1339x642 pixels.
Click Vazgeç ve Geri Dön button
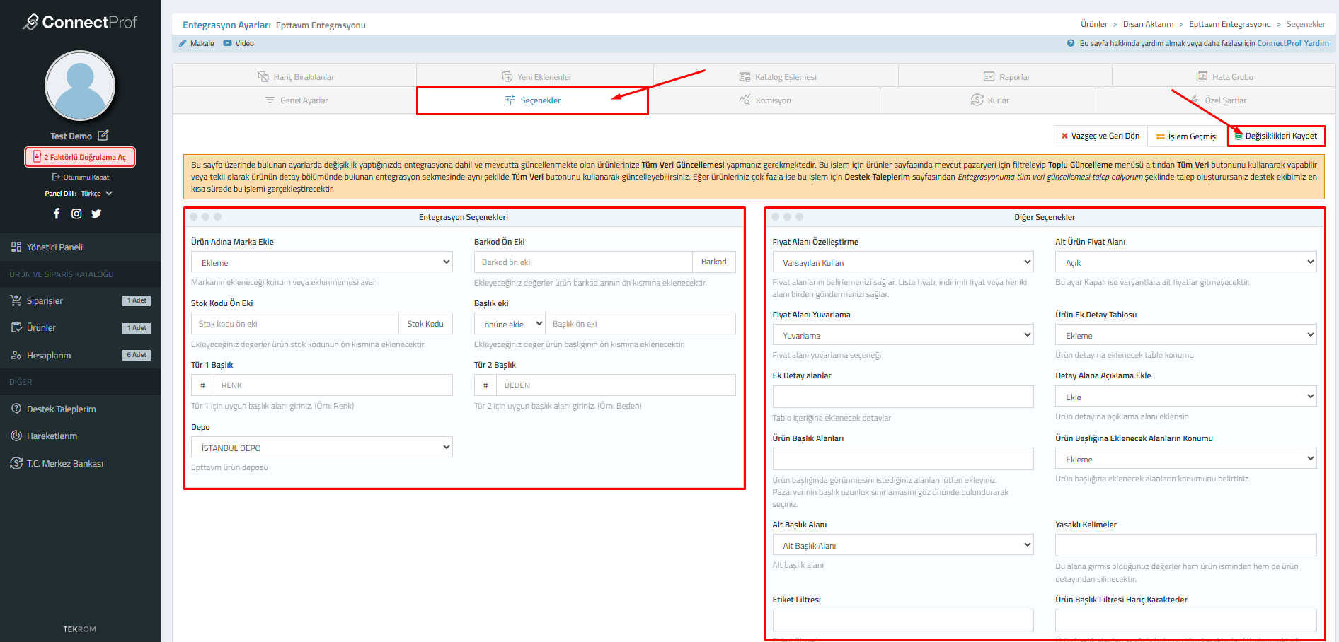point(1100,136)
